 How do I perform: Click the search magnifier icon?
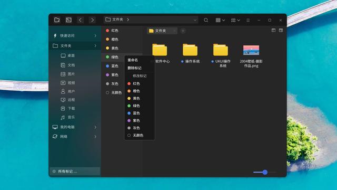(x=206, y=20)
